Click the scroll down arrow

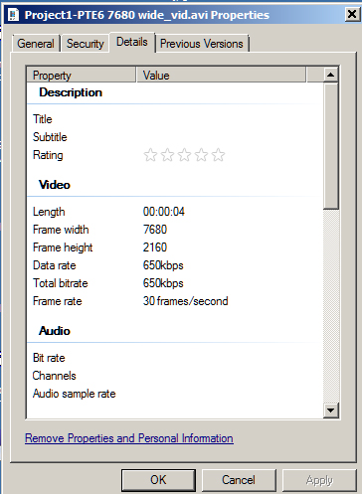tap(330, 411)
